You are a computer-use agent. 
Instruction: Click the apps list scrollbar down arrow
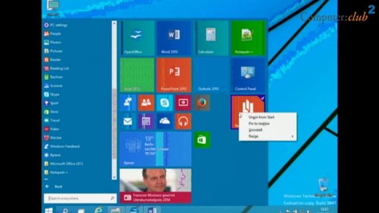pos(114,177)
